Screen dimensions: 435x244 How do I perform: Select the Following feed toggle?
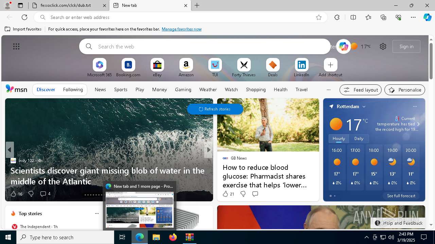[73, 90]
